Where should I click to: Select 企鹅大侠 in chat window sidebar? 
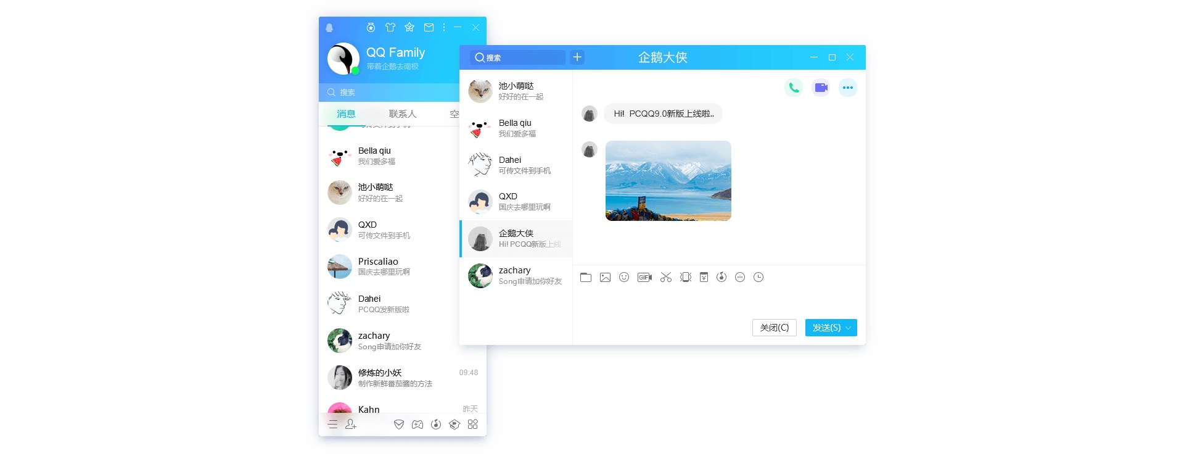516,239
